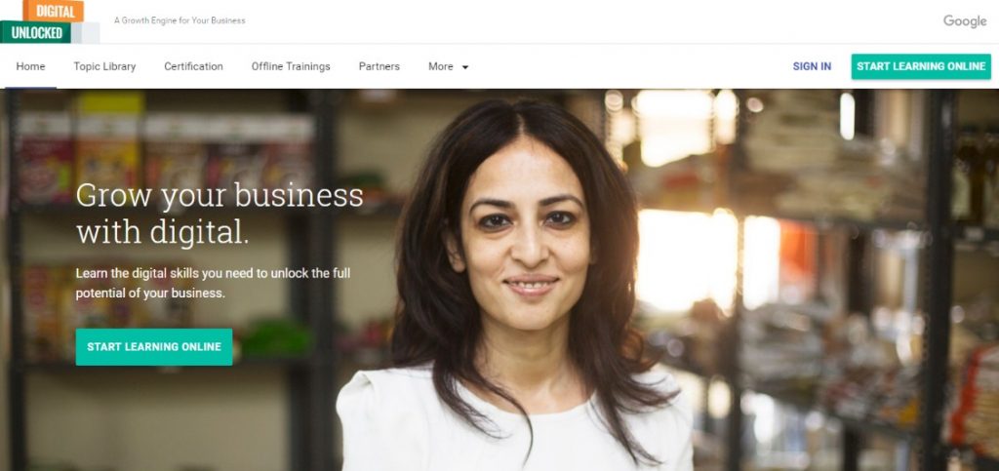Click the SIGN IN link
Image resolution: width=999 pixels, height=471 pixels.
click(x=812, y=66)
